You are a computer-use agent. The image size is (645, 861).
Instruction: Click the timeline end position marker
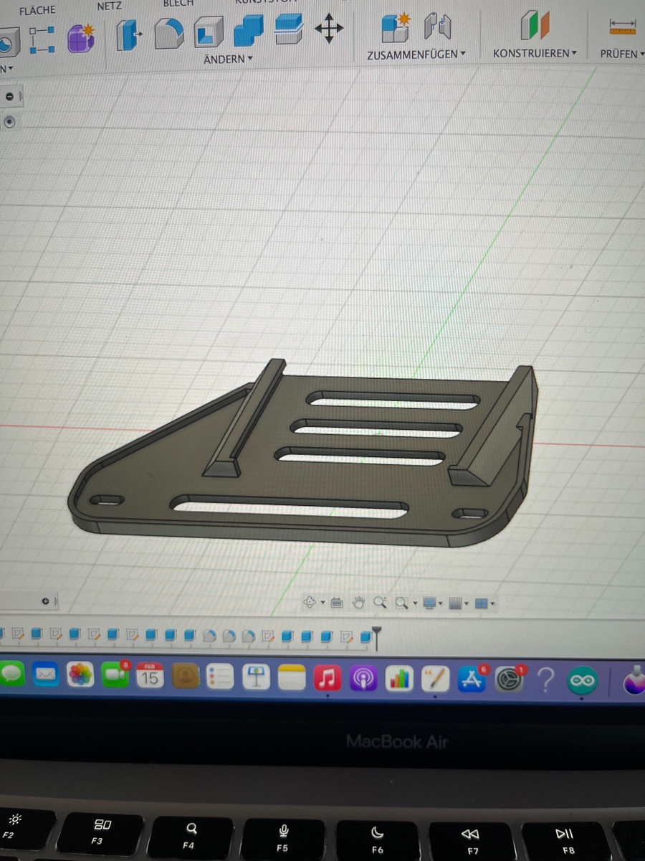[x=377, y=635]
